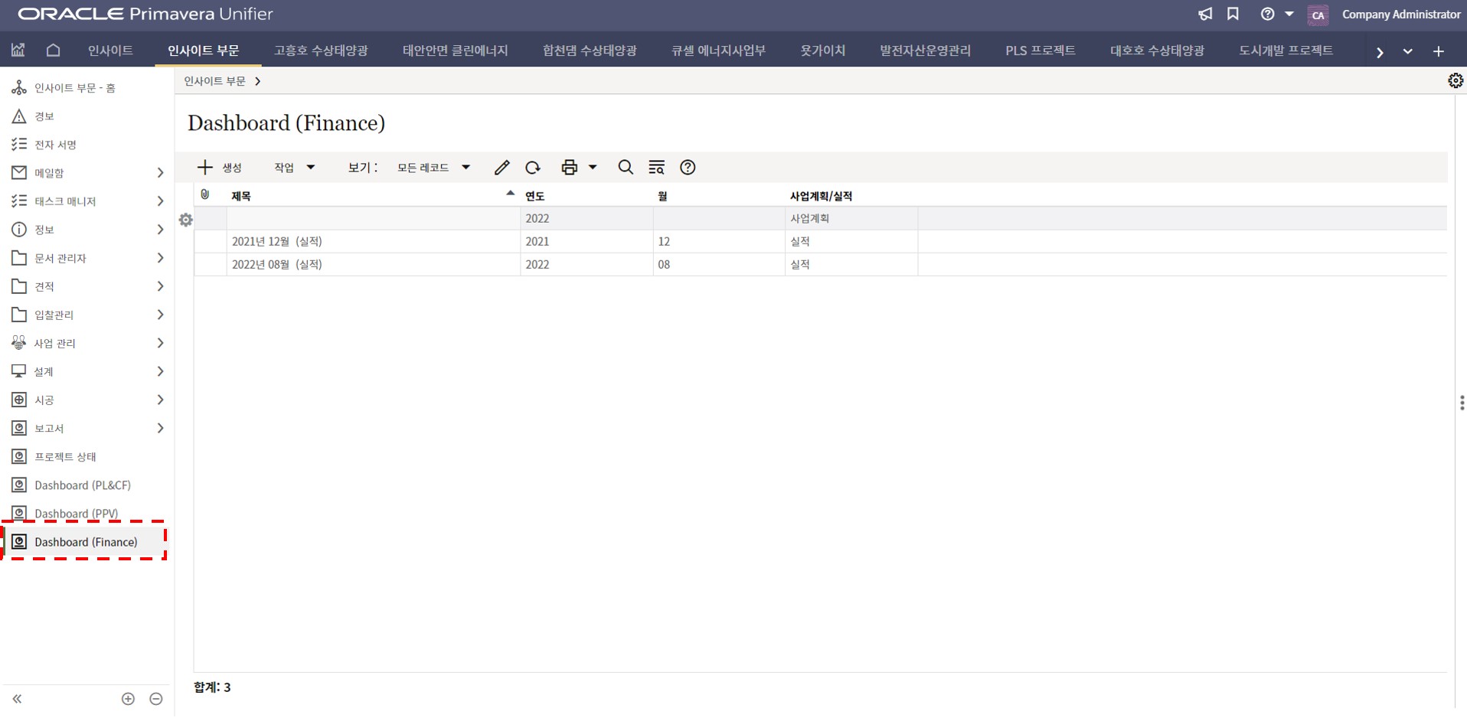
Task: Click page settings gear at top right
Action: [x=1455, y=81]
